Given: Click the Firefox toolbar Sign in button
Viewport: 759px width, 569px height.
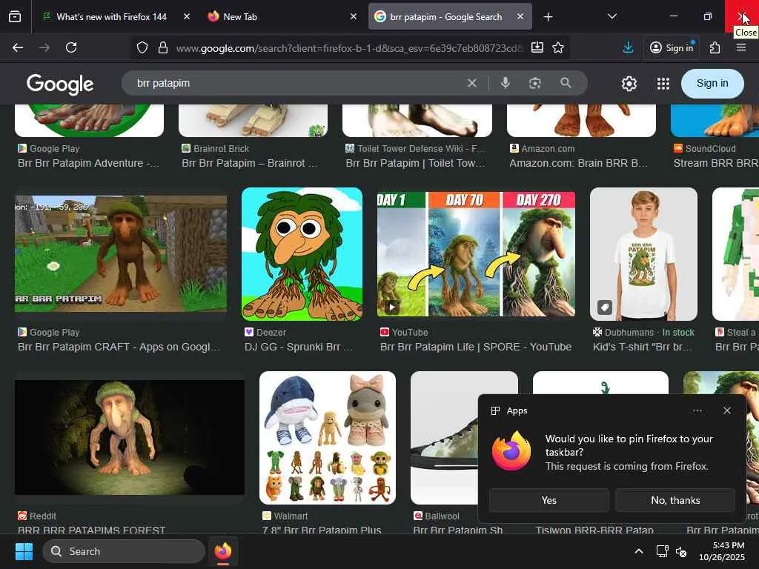Looking at the screenshot, I should [672, 47].
